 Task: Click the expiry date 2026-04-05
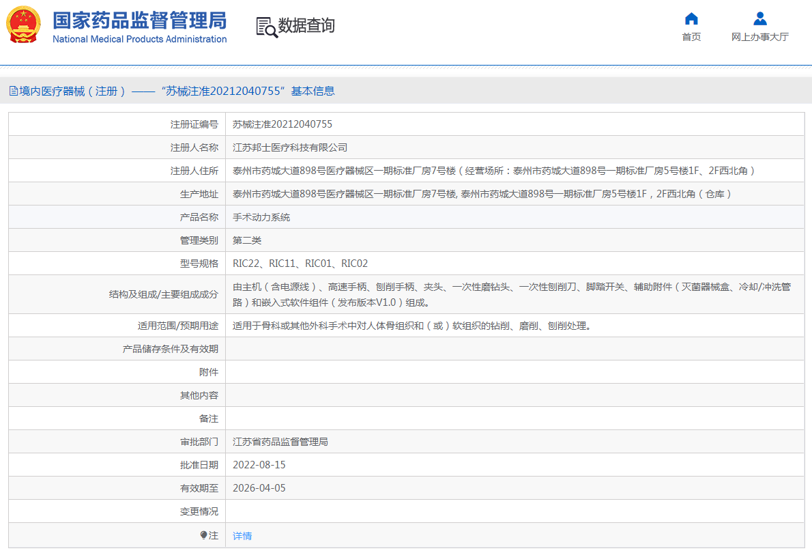259,488
